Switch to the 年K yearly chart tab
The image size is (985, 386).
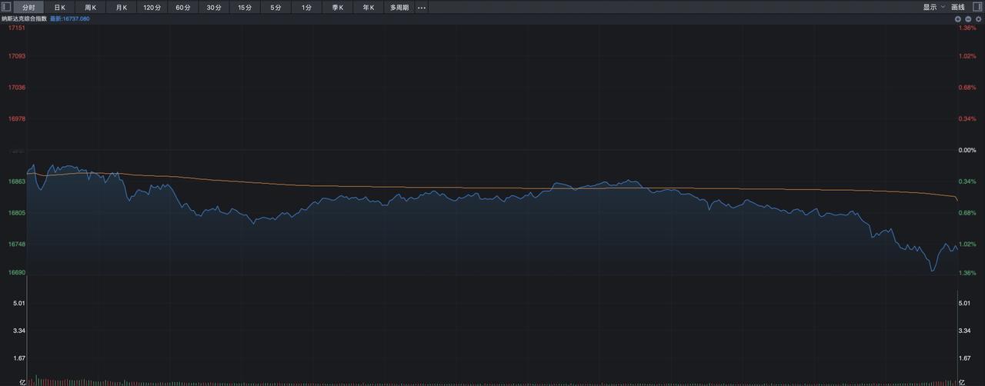(x=368, y=8)
